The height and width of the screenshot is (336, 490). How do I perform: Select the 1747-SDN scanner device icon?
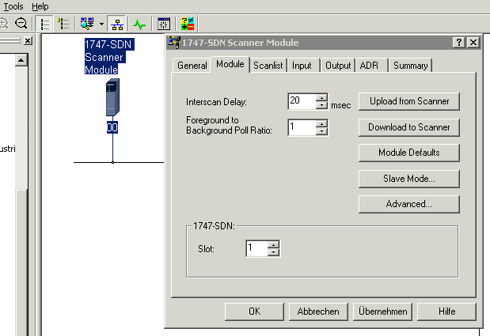tap(112, 99)
